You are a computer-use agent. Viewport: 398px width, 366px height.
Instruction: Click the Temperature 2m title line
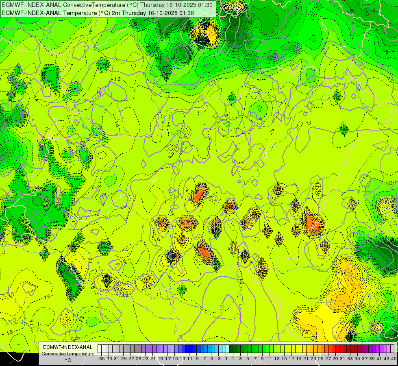click(x=98, y=13)
